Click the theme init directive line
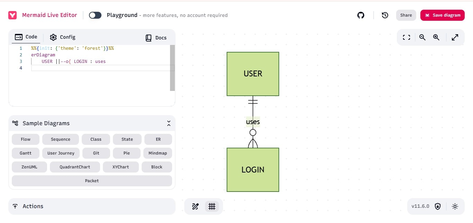This screenshot has width=473, height=223. [72, 48]
